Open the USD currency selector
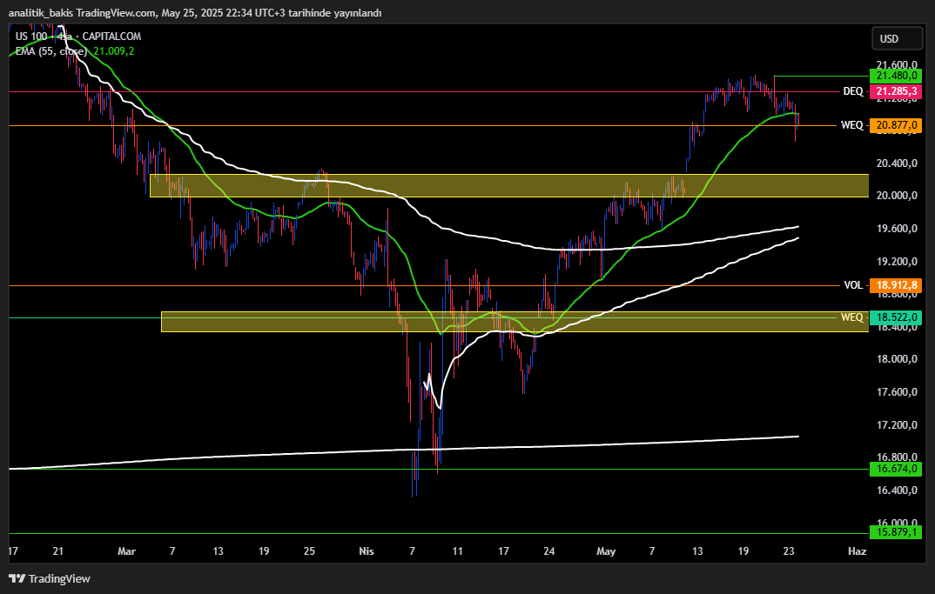 pos(896,39)
